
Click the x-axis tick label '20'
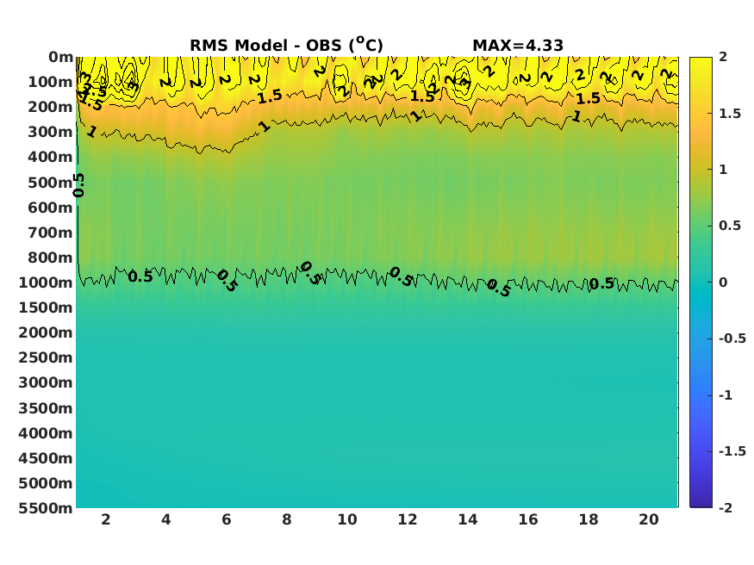(x=649, y=519)
